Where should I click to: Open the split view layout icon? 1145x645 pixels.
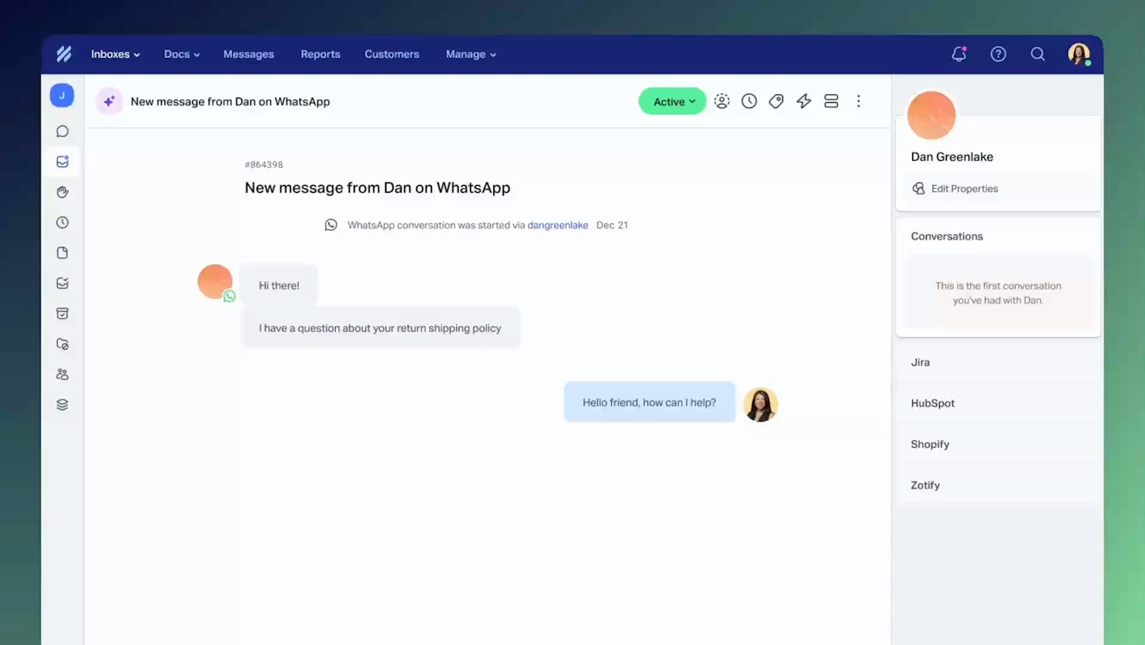point(831,101)
